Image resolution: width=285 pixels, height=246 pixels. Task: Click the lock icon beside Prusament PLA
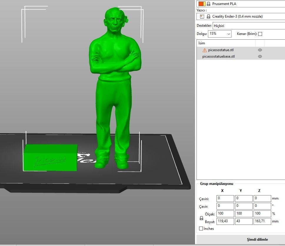(x=209, y=4)
